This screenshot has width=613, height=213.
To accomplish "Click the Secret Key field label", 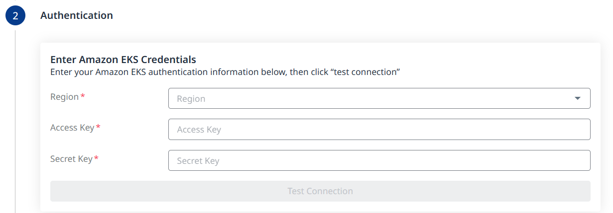I will 71,159.
